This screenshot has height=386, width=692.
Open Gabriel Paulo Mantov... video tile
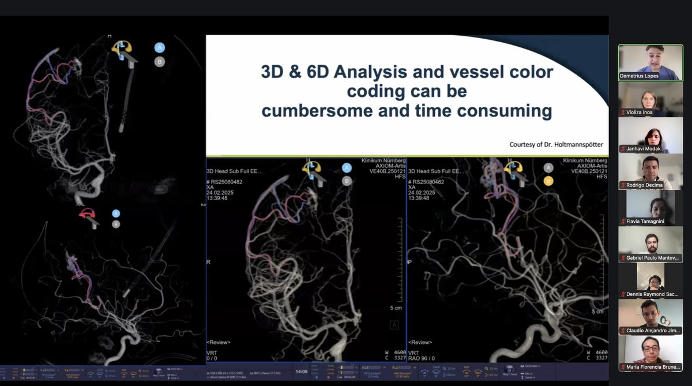[651, 244]
